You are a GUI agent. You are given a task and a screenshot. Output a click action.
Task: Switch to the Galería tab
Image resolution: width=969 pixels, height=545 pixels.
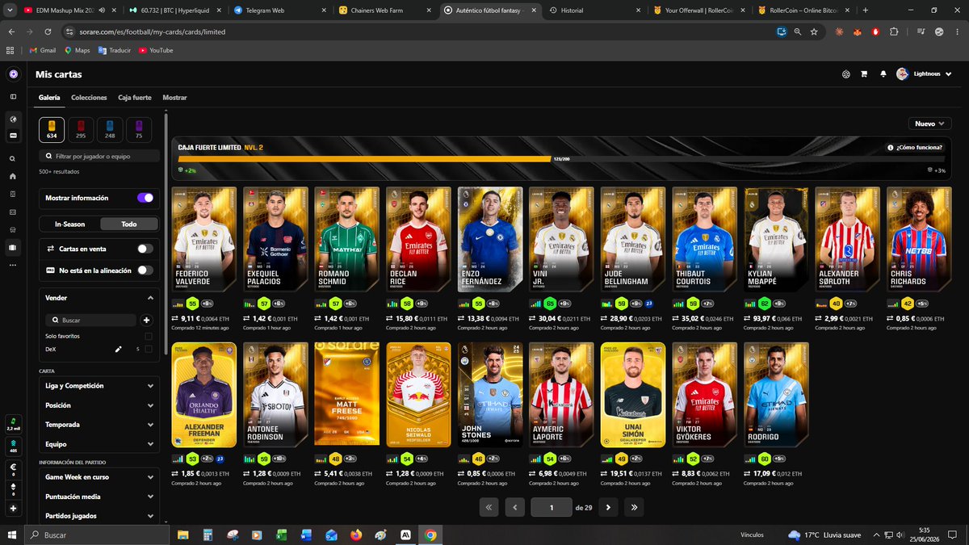pyautogui.click(x=49, y=98)
